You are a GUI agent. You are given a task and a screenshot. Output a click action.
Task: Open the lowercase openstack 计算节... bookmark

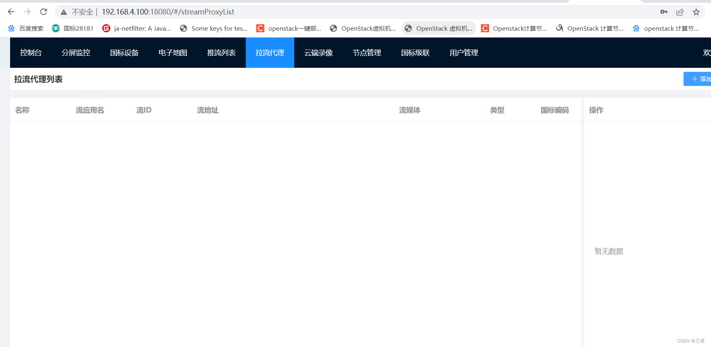(666, 28)
